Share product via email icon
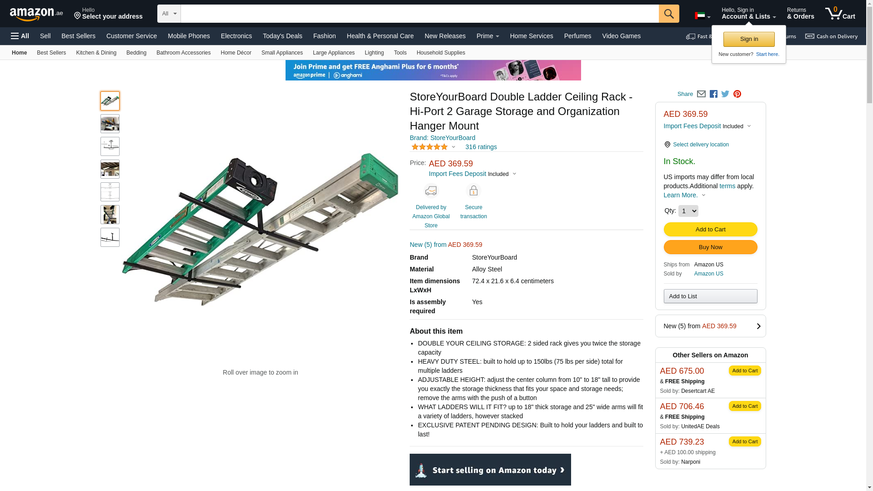Viewport: 873px width, 491px height. [701, 94]
